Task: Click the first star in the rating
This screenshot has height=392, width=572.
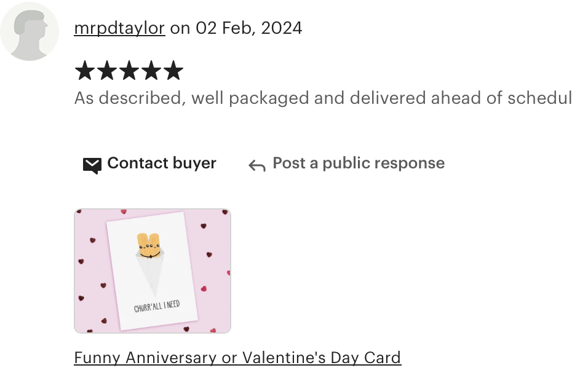Action: (85, 70)
